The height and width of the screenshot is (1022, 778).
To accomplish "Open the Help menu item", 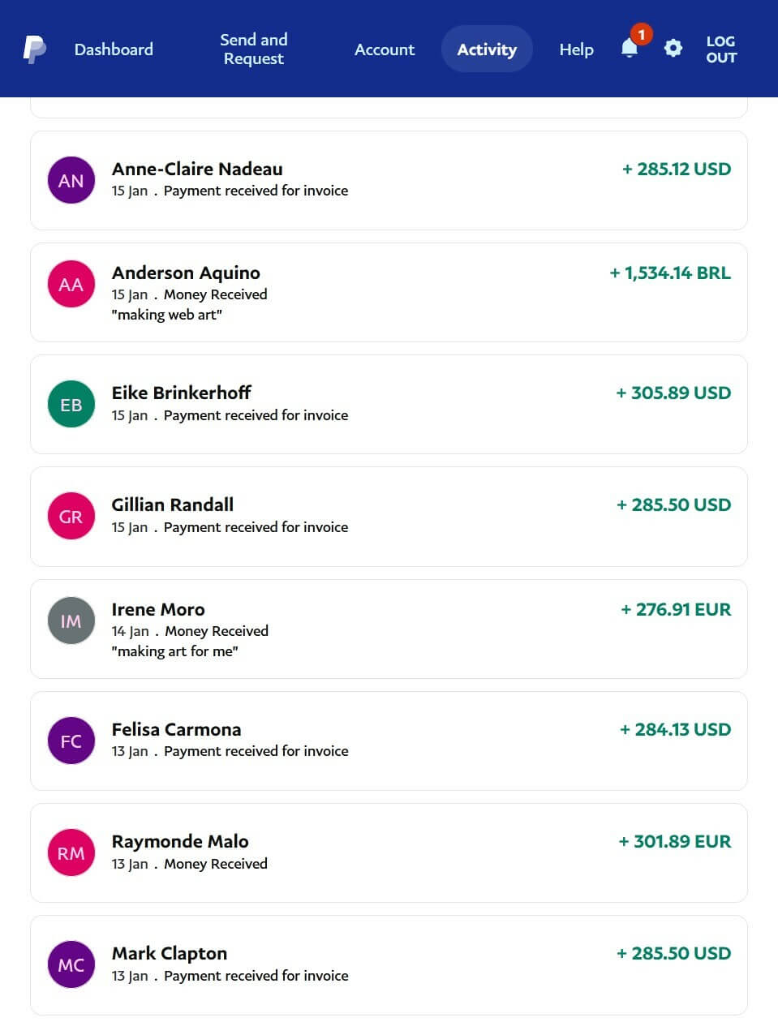I will click(x=576, y=49).
